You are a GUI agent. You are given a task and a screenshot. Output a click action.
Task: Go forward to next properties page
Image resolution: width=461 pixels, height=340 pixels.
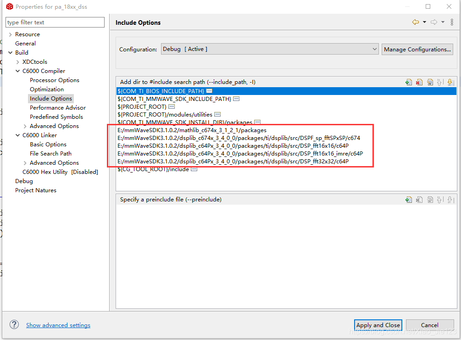click(x=433, y=22)
